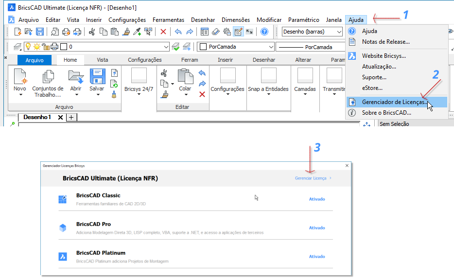Viewport: 454px width, 279px height.
Task: Open the layers manager stacked sheets icon
Action: tap(17, 47)
